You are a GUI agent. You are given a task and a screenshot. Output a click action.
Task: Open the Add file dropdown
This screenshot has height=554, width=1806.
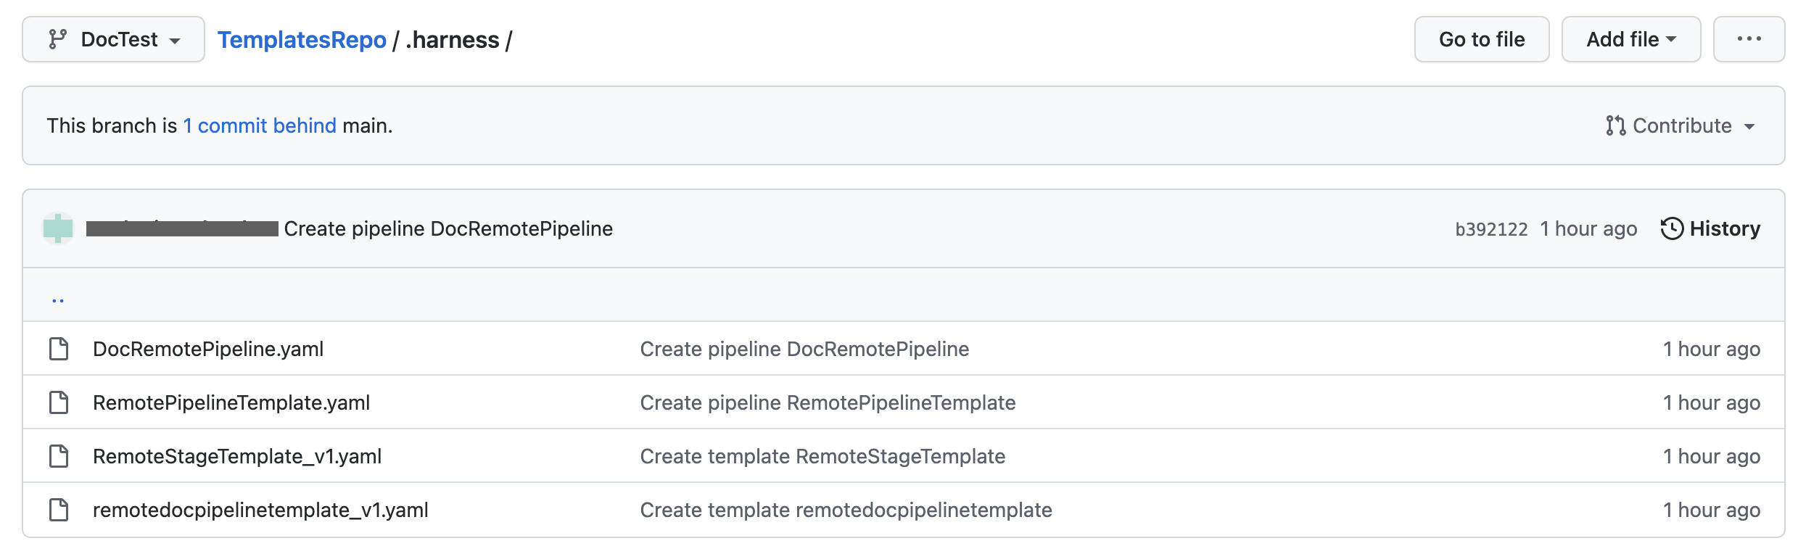(x=1630, y=39)
